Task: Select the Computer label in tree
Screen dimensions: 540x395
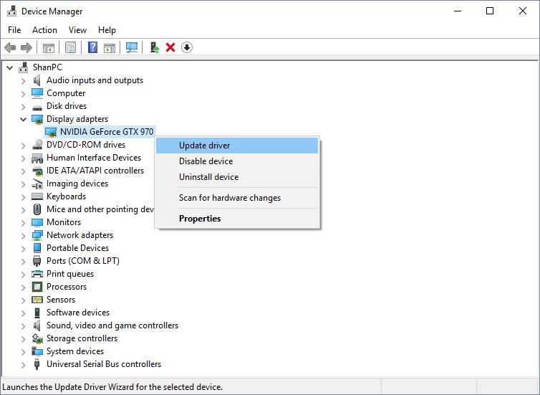Action: click(x=66, y=93)
